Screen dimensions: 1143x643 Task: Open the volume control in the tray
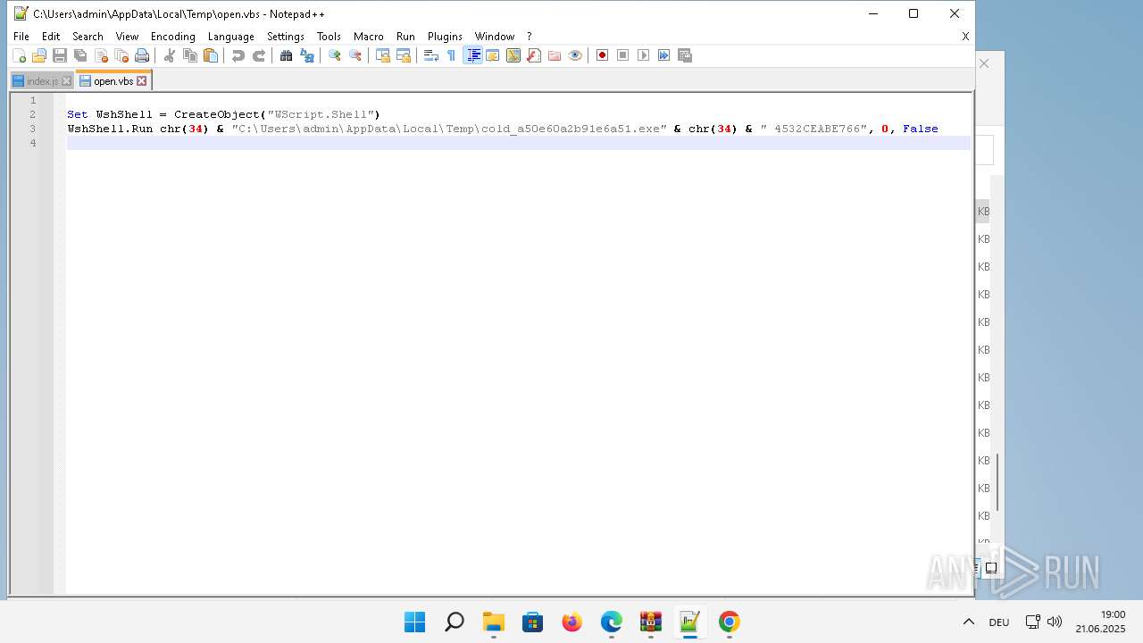point(1054,622)
